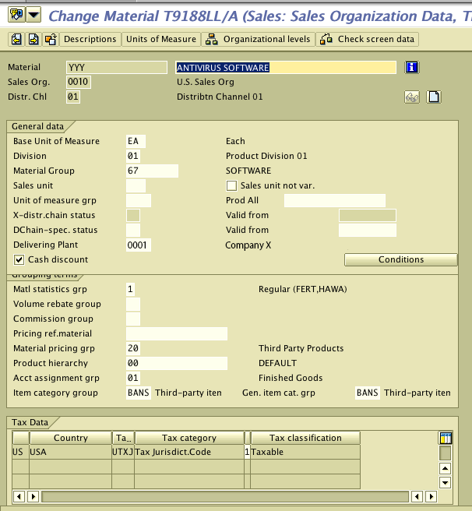Viewport: 472px width, 511px height.
Task: Click the Tax classification column header
Action: point(305,438)
